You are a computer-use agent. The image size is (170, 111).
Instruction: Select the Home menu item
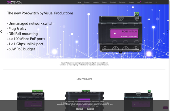(x=79, y=2)
